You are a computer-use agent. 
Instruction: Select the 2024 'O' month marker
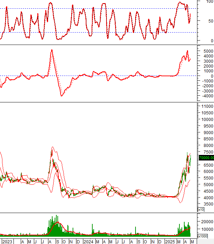145,242
